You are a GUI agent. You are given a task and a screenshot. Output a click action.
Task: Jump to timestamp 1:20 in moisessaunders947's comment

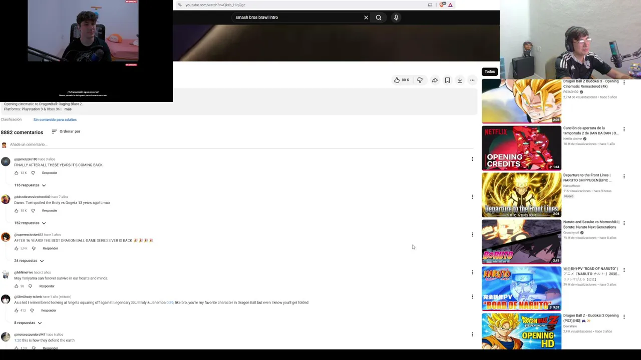18,340
